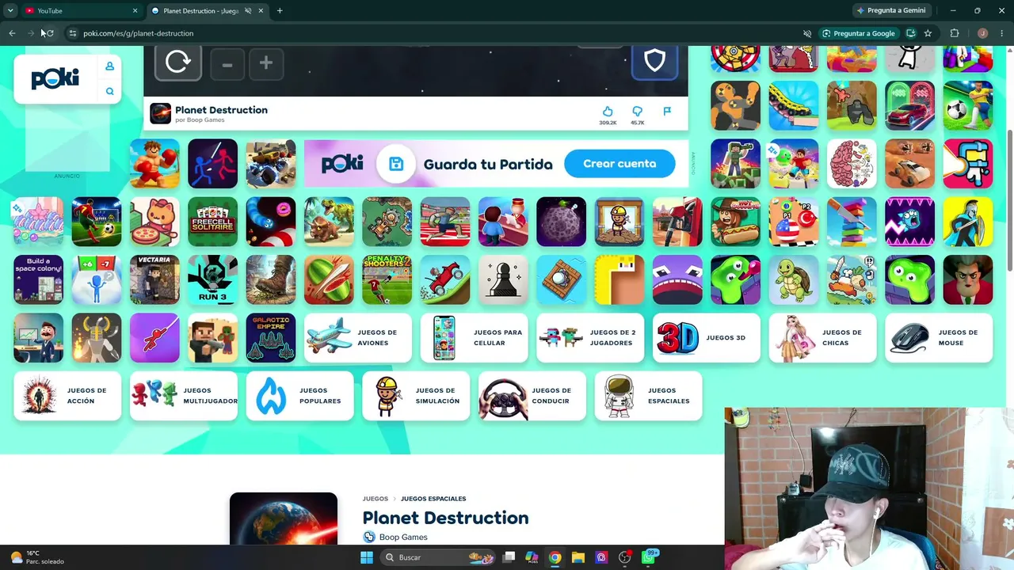The height and width of the screenshot is (570, 1014).
Task: Open the Juegos de Aviones category
Action: tap(358, 338)
